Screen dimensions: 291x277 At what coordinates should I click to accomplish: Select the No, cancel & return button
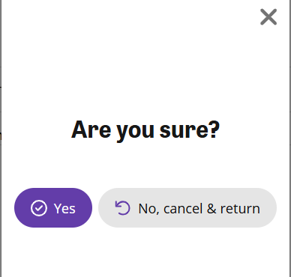(x=187, y=207)
